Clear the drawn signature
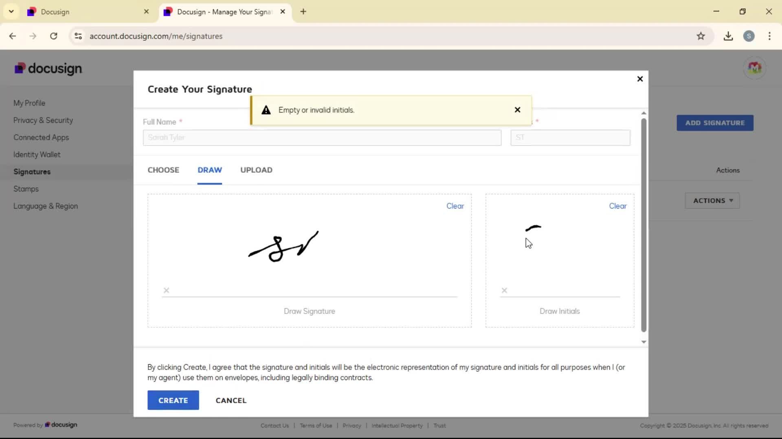Image resolution: width=782 pixels, height=439 pixels. pos(455,206)
